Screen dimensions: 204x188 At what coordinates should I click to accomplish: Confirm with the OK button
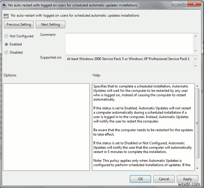140,179
